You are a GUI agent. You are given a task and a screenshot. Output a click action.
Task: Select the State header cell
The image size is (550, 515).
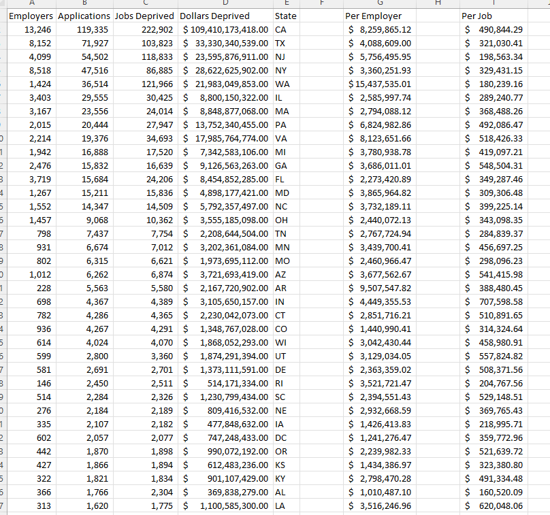click(287, 16)
